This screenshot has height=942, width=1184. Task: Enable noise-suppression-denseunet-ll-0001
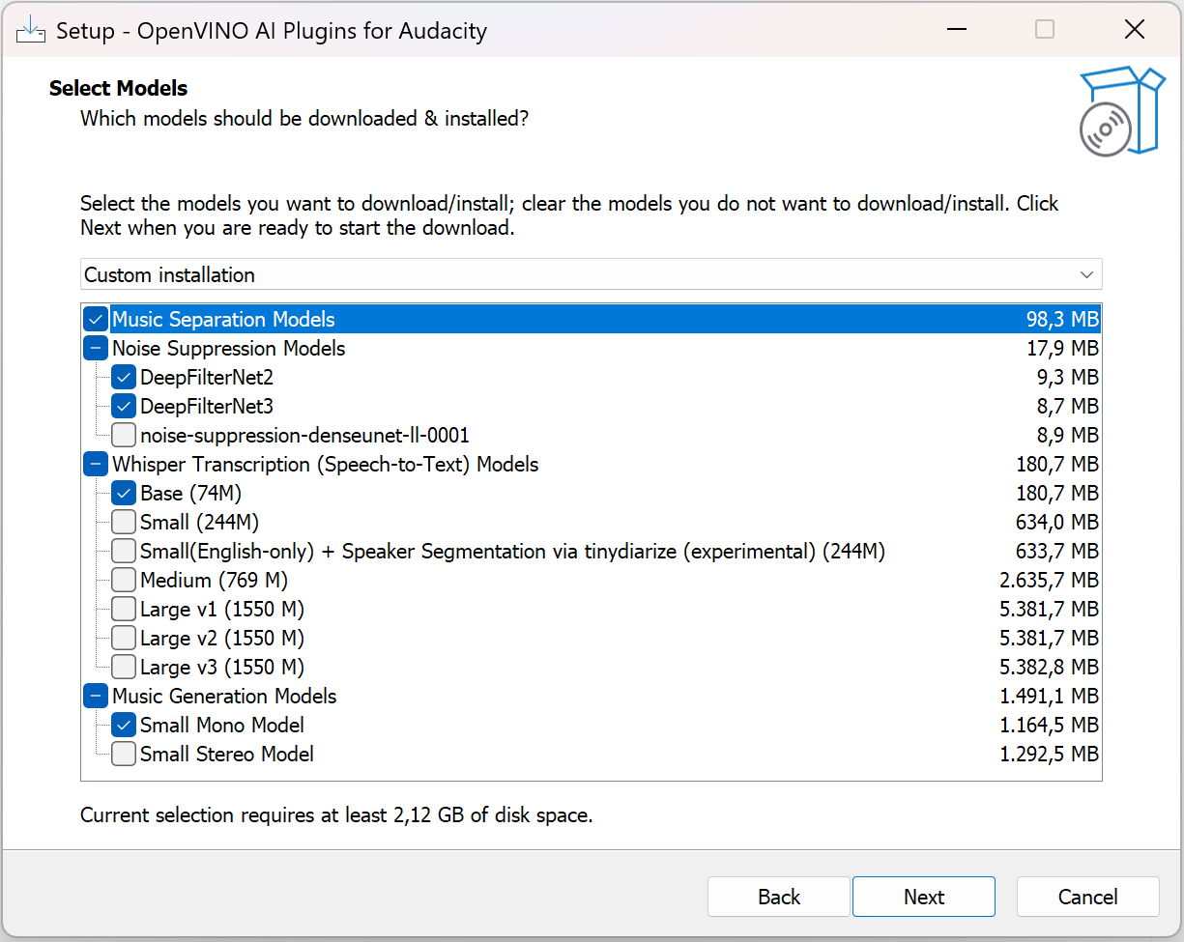(x=123, y=435)
